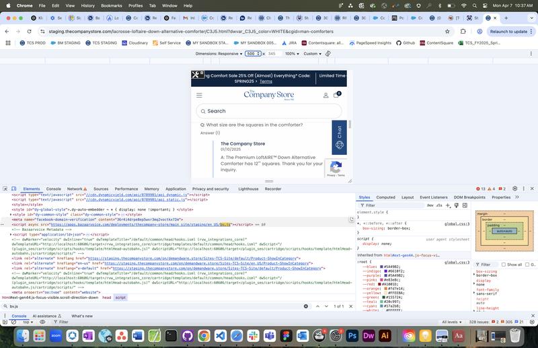The width and height of the screenshot is (538, 348).
Task: Open the TCS STAGING bookmark
Action: [102, 43]
